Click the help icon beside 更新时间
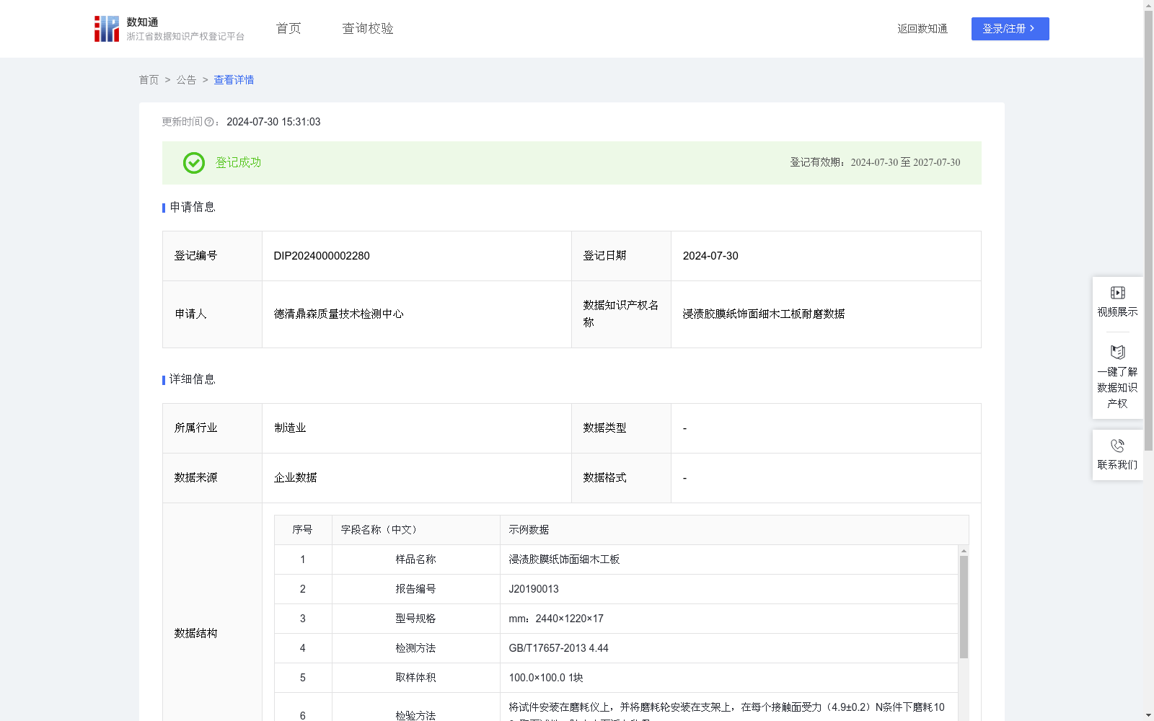This screenshot has width=1154, height=721. point(209,123)
